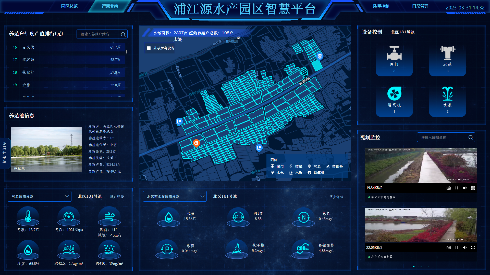This screenshot has width=490, height=275.
Task: Click the southern water quality marker on map
Action: [x=259, y=148]
